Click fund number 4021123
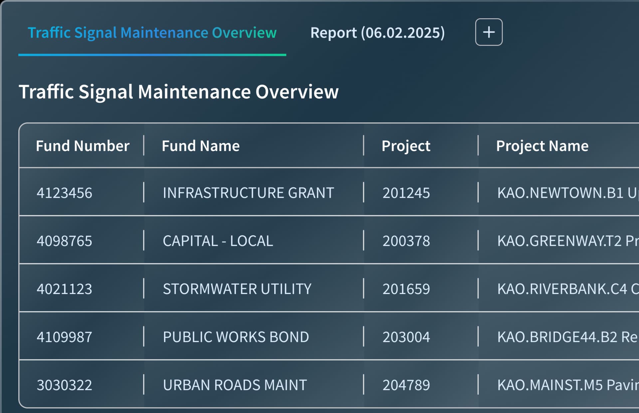639x413 pixels. tap(64, 289)
